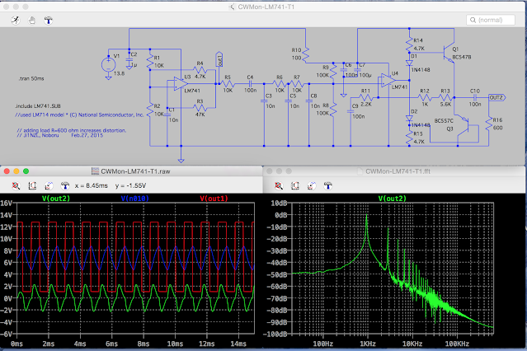527x351 pixels.
Task: Open hammer settings icon in .raw window
Action: [65, 185]
